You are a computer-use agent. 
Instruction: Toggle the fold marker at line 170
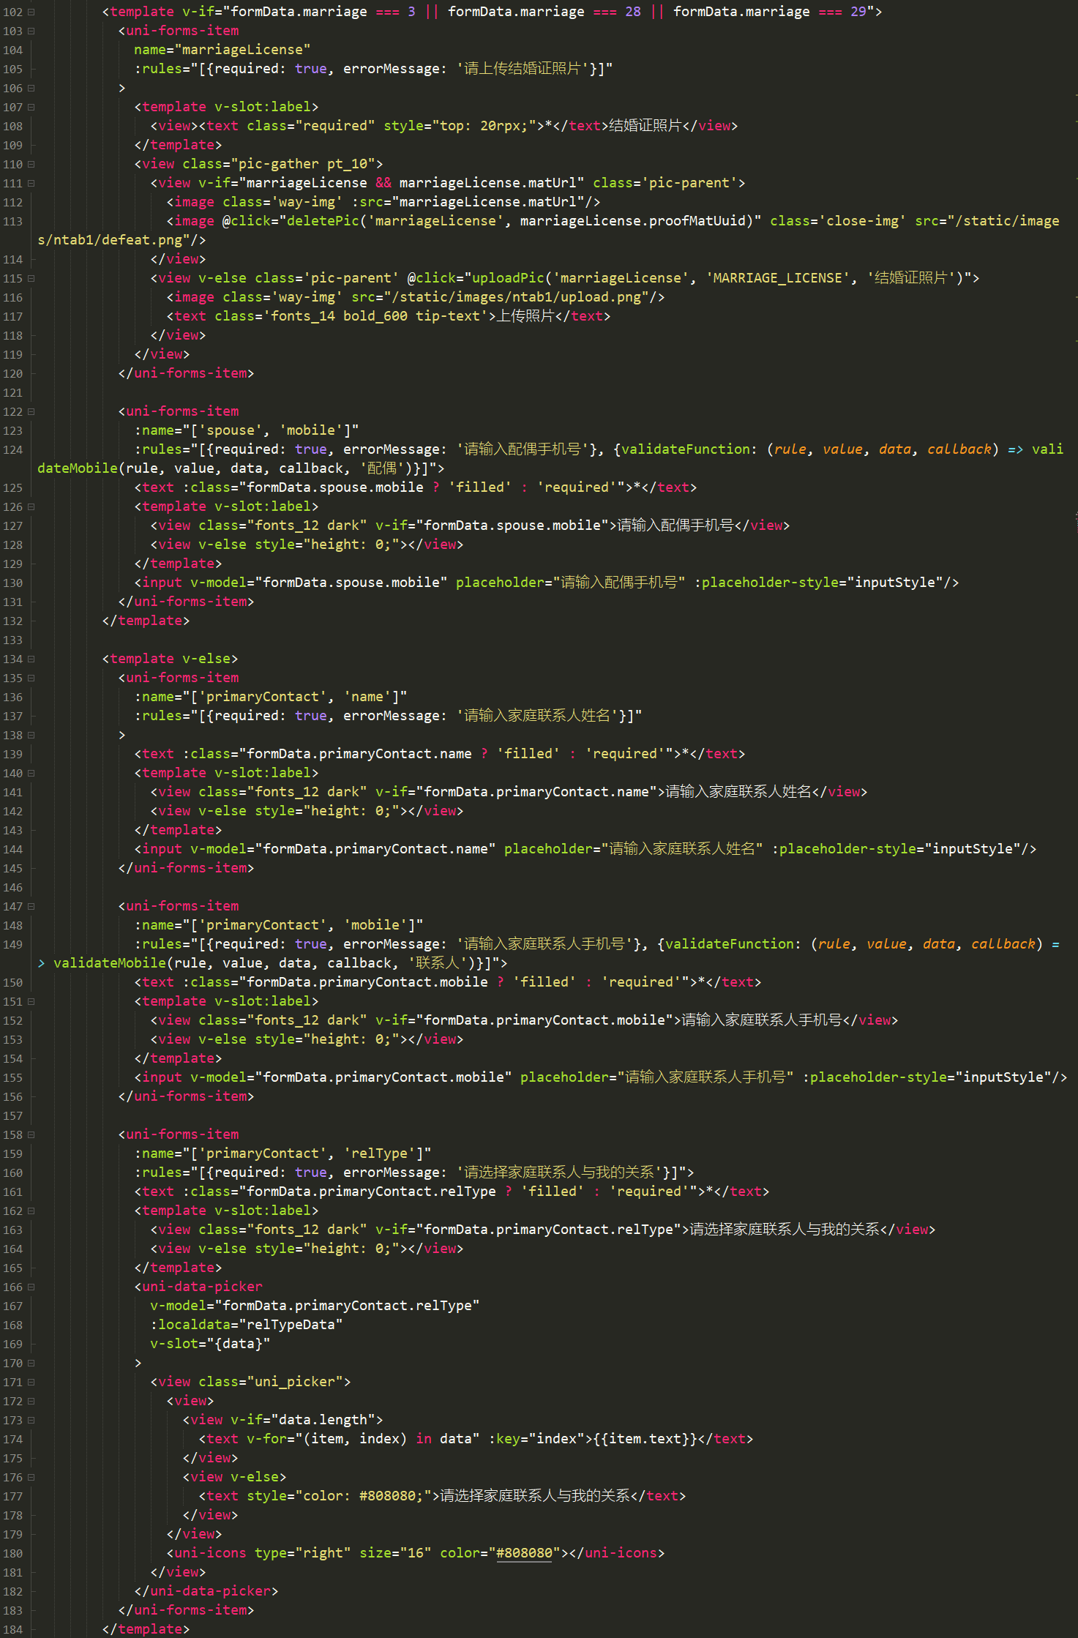31,1363
